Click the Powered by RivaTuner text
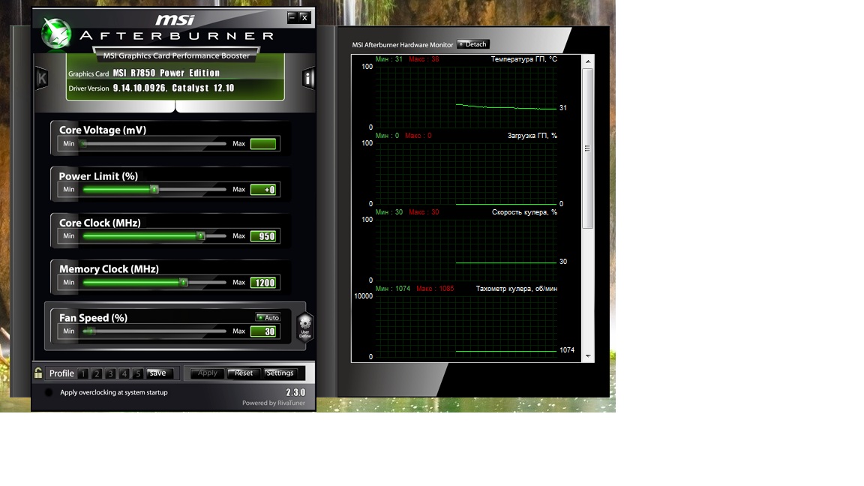The image size is (864, 486). (x=273, y=403)
